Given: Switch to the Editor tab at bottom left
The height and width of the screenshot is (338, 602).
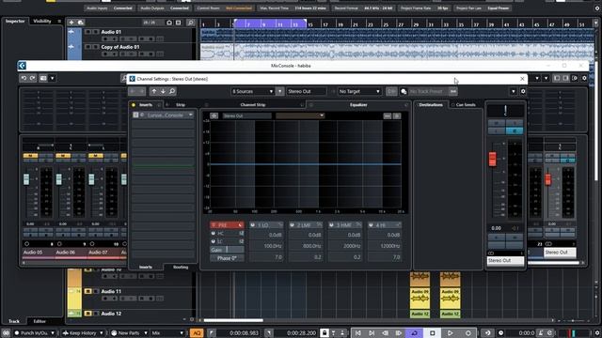Looking at the screenshot, I should 40,321.
